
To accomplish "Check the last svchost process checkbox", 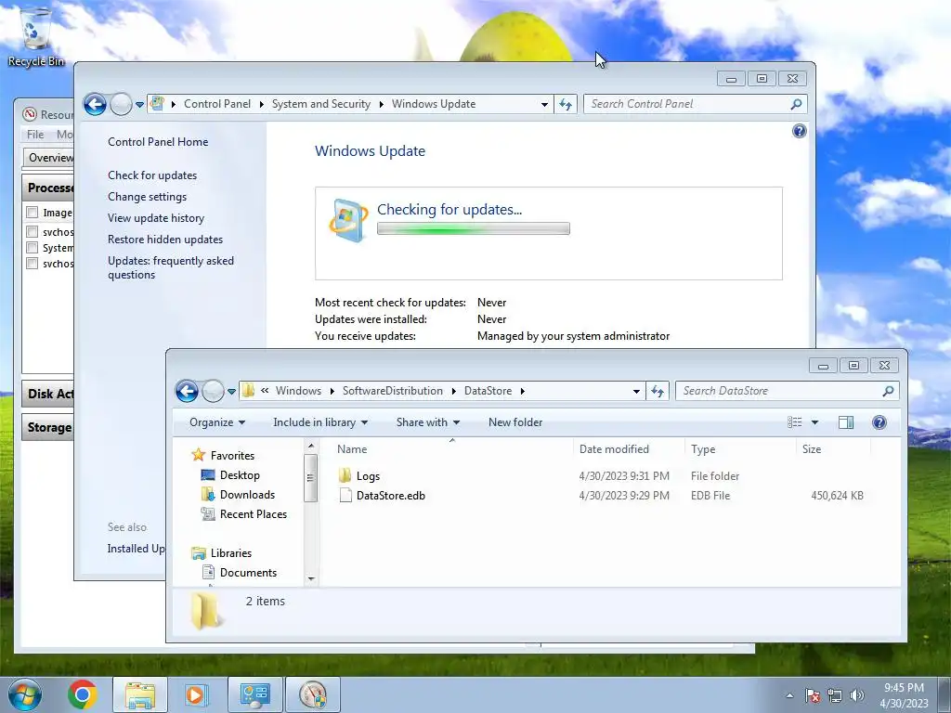I will [33, 263].
